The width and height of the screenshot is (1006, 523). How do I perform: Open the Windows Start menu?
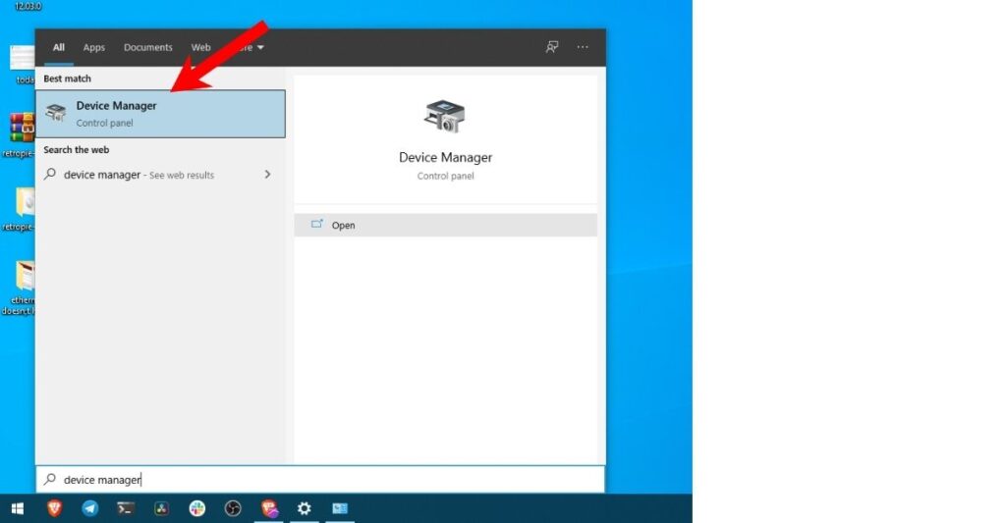pyautogui.click(x=18, y=508)
